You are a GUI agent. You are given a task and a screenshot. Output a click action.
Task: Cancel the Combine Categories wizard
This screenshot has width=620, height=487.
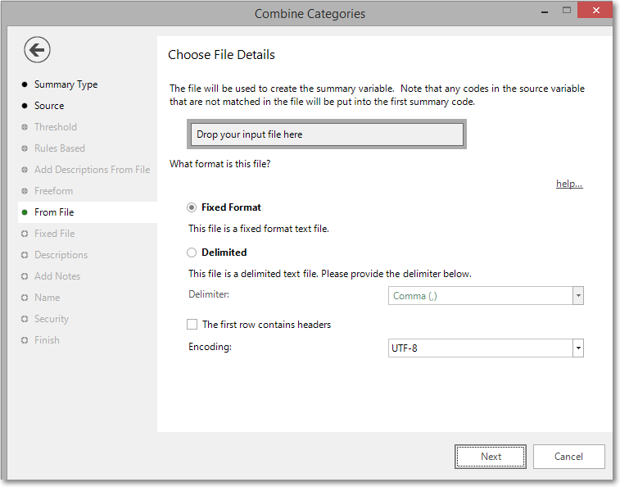click(x=568, y=457)
